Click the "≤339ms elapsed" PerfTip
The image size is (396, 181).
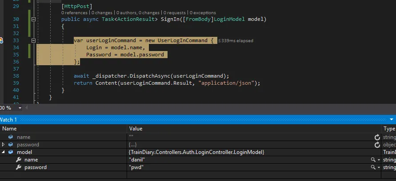[236, 40]
